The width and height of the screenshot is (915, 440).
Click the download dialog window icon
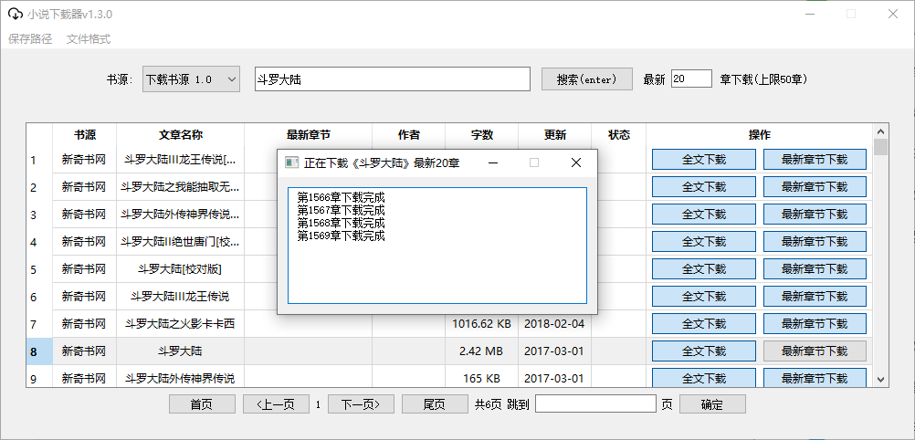[291, 162]
